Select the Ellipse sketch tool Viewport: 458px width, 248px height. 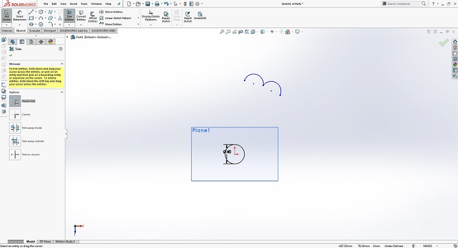tap(50, 18)
